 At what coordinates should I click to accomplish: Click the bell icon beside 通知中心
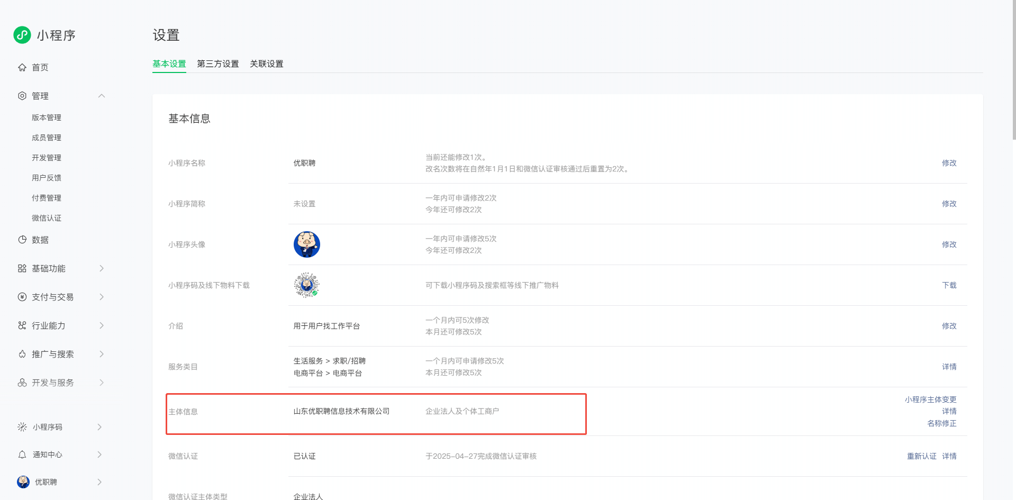click(22, 454)
